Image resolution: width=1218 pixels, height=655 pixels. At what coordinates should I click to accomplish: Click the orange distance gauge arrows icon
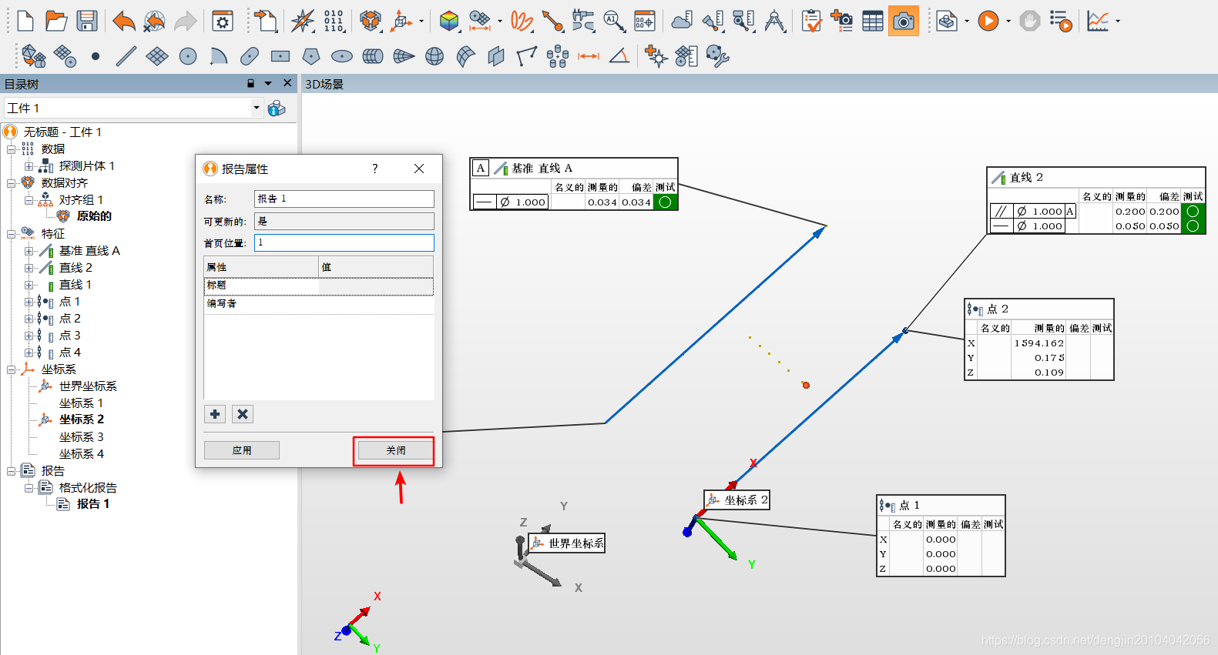[589, 56]
